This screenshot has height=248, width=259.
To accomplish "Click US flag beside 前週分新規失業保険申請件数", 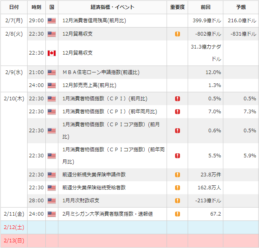I will click(x=51, y=175).
